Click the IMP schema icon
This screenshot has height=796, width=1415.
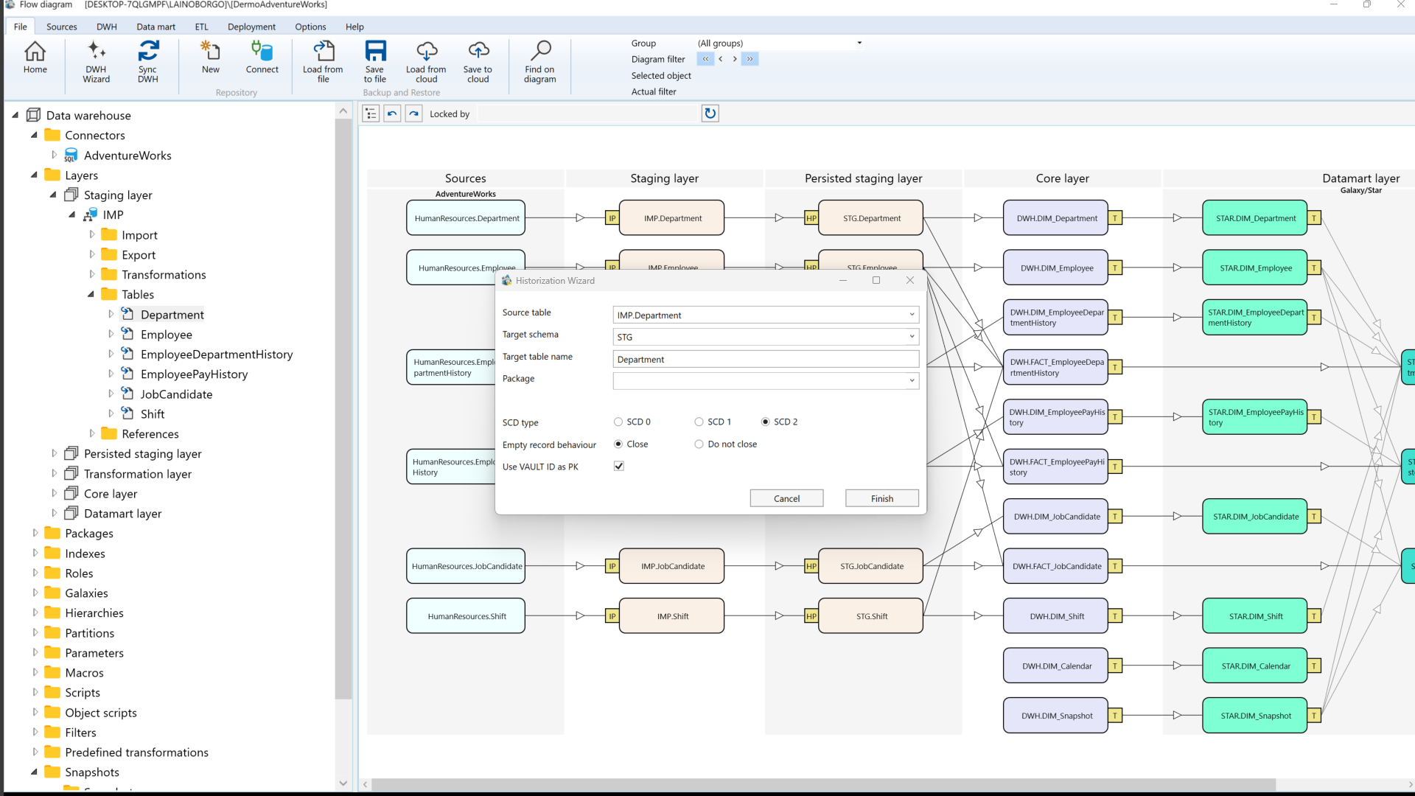coord(90,215)
